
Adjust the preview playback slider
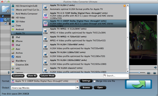point(139,72)
